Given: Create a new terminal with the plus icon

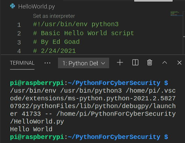Looking at the screenshot, I should [120, 63].
